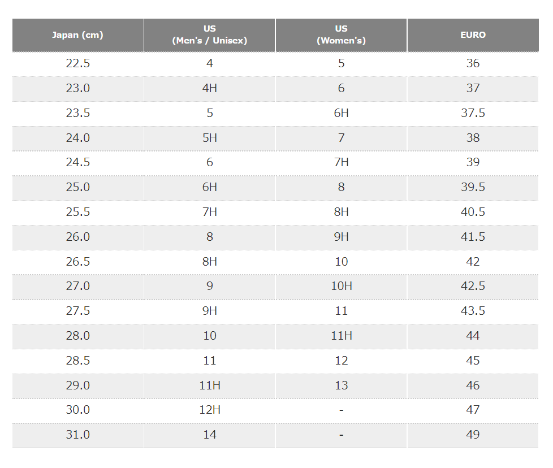Click the EURO 49 cell

click(x=473, y=435)
